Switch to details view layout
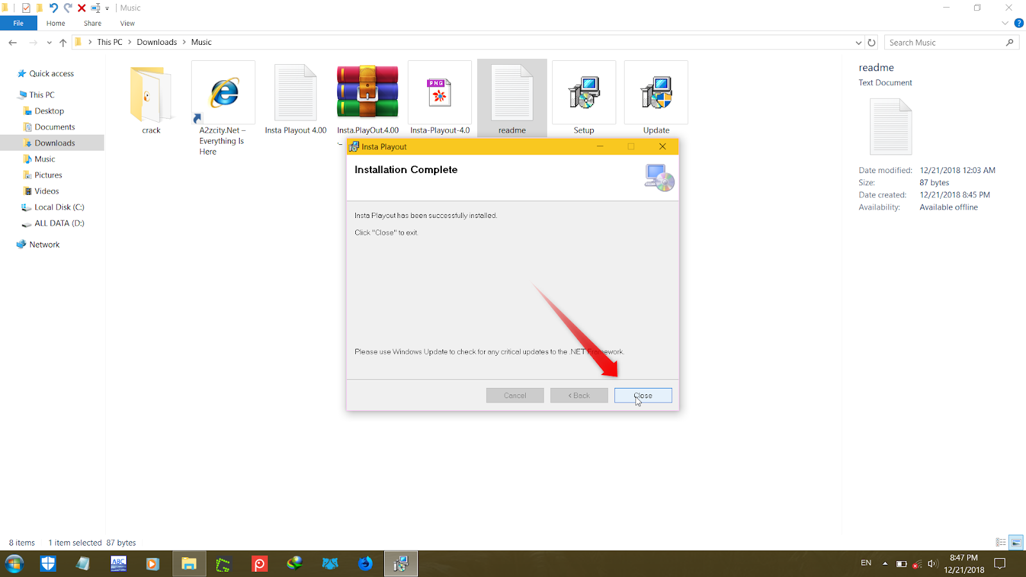The width and height of the screenshot is (1026, 577). (1000, 542)
